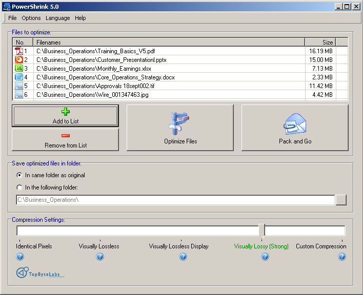Open the File menu
The image size is (363, 295).
(x=12, y=18)
